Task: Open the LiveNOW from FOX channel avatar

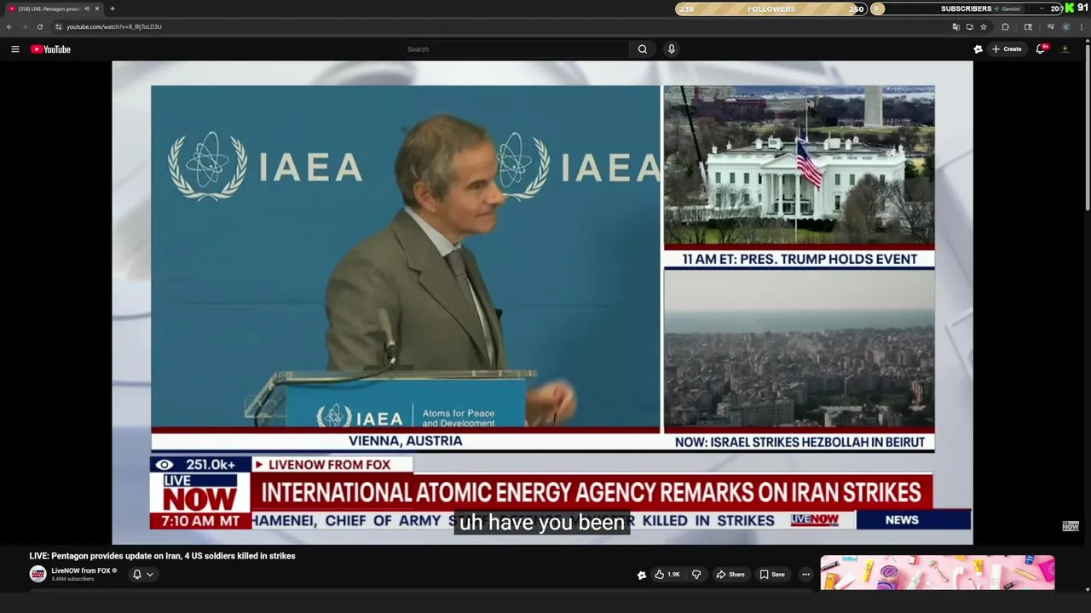Action: (38, 575)
